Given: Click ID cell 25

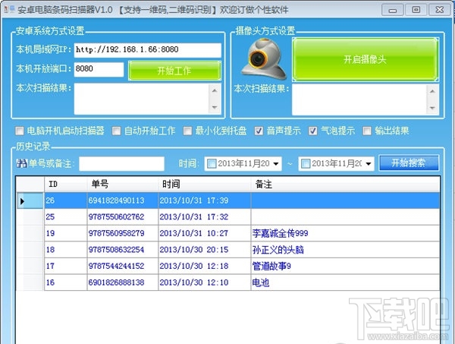Looking at the screenshot, I should click(x=65, y=216).
